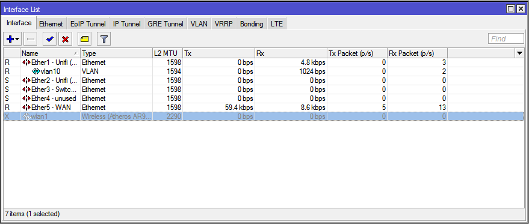This screenshot has height=224, width=529.
Task: Select the Ether4 - unused name text
Action: (54, 98)
